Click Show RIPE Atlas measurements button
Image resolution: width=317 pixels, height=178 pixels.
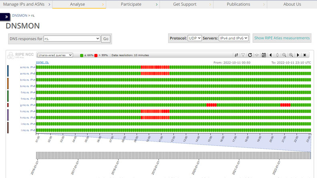[x=282, y=38]
